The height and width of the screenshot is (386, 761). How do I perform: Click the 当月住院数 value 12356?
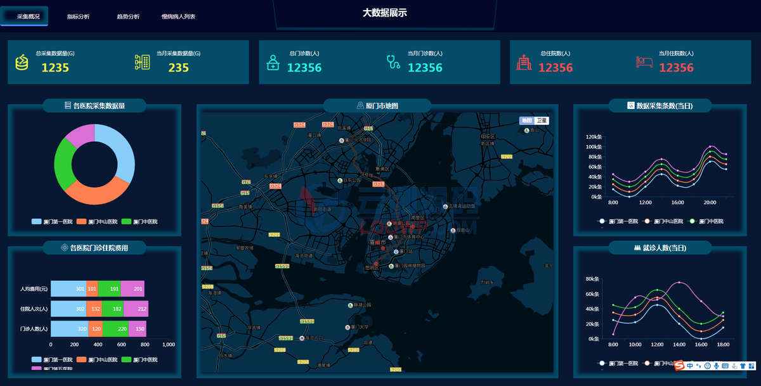676,67
